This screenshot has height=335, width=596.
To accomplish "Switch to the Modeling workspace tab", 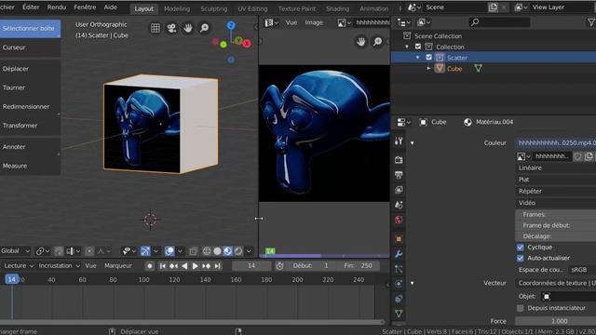I will point(177,8).
